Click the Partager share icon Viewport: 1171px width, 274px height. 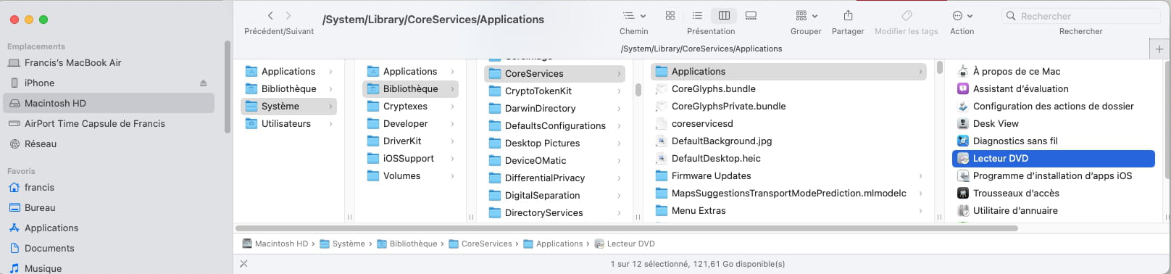(848, 15)
